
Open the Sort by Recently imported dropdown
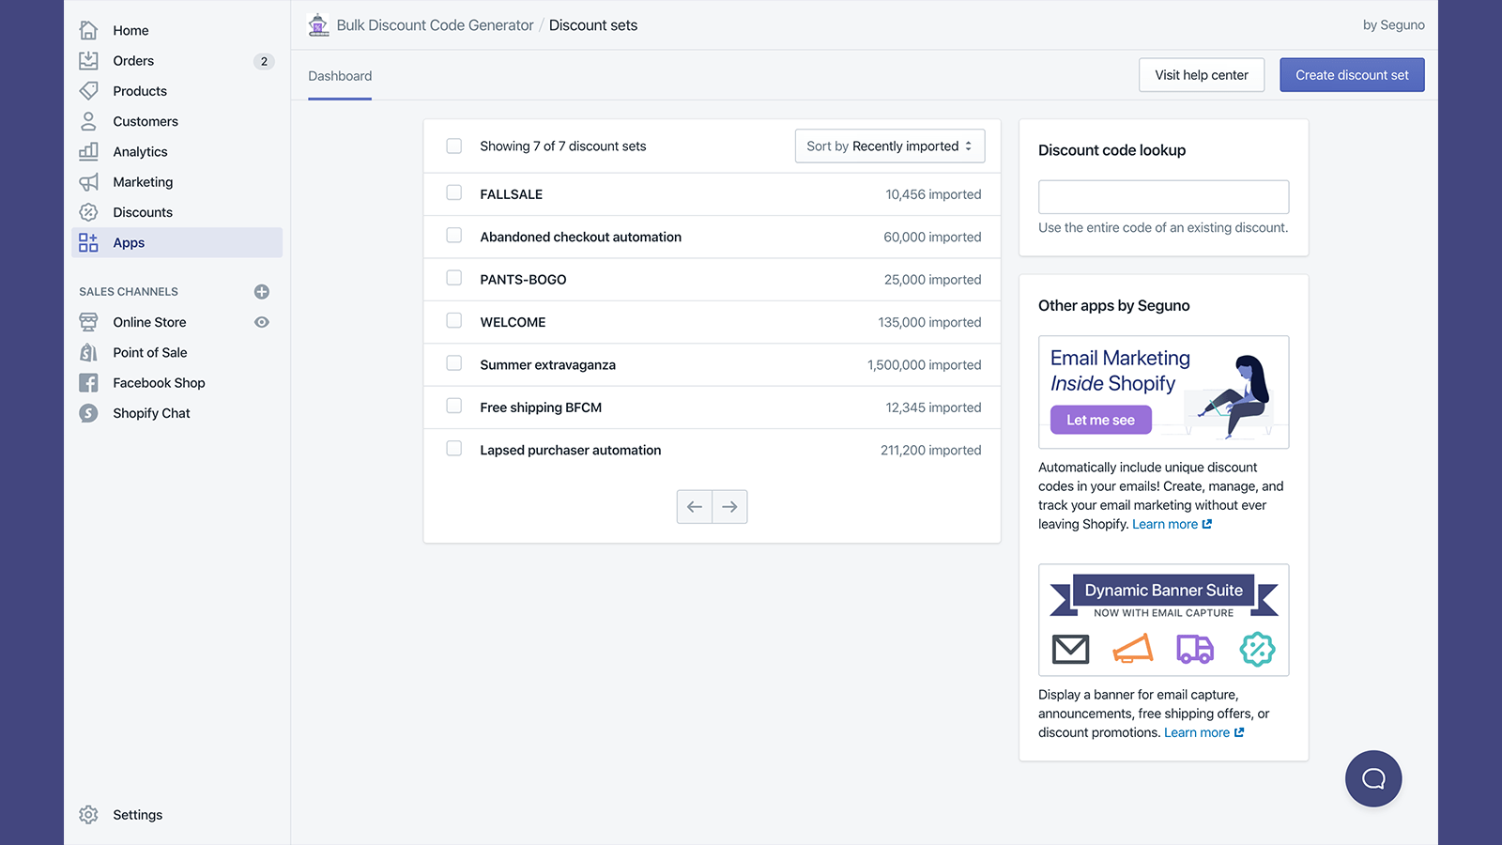coord(888,146)
